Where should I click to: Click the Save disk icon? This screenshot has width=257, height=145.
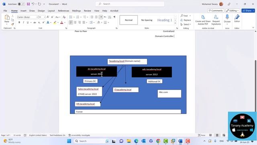[x=29, y=4]
